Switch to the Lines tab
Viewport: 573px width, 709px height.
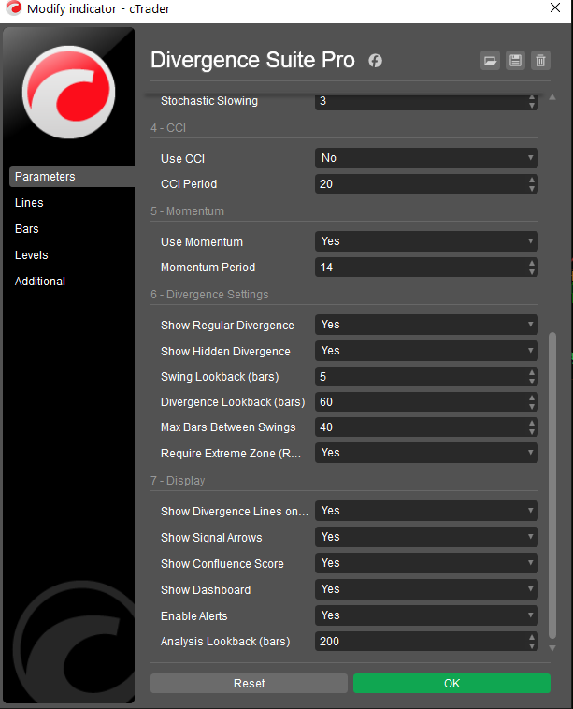coord(29,203)
